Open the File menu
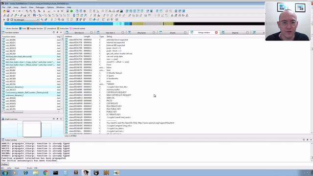Screen dimensions: 313x176 point(3,7)
